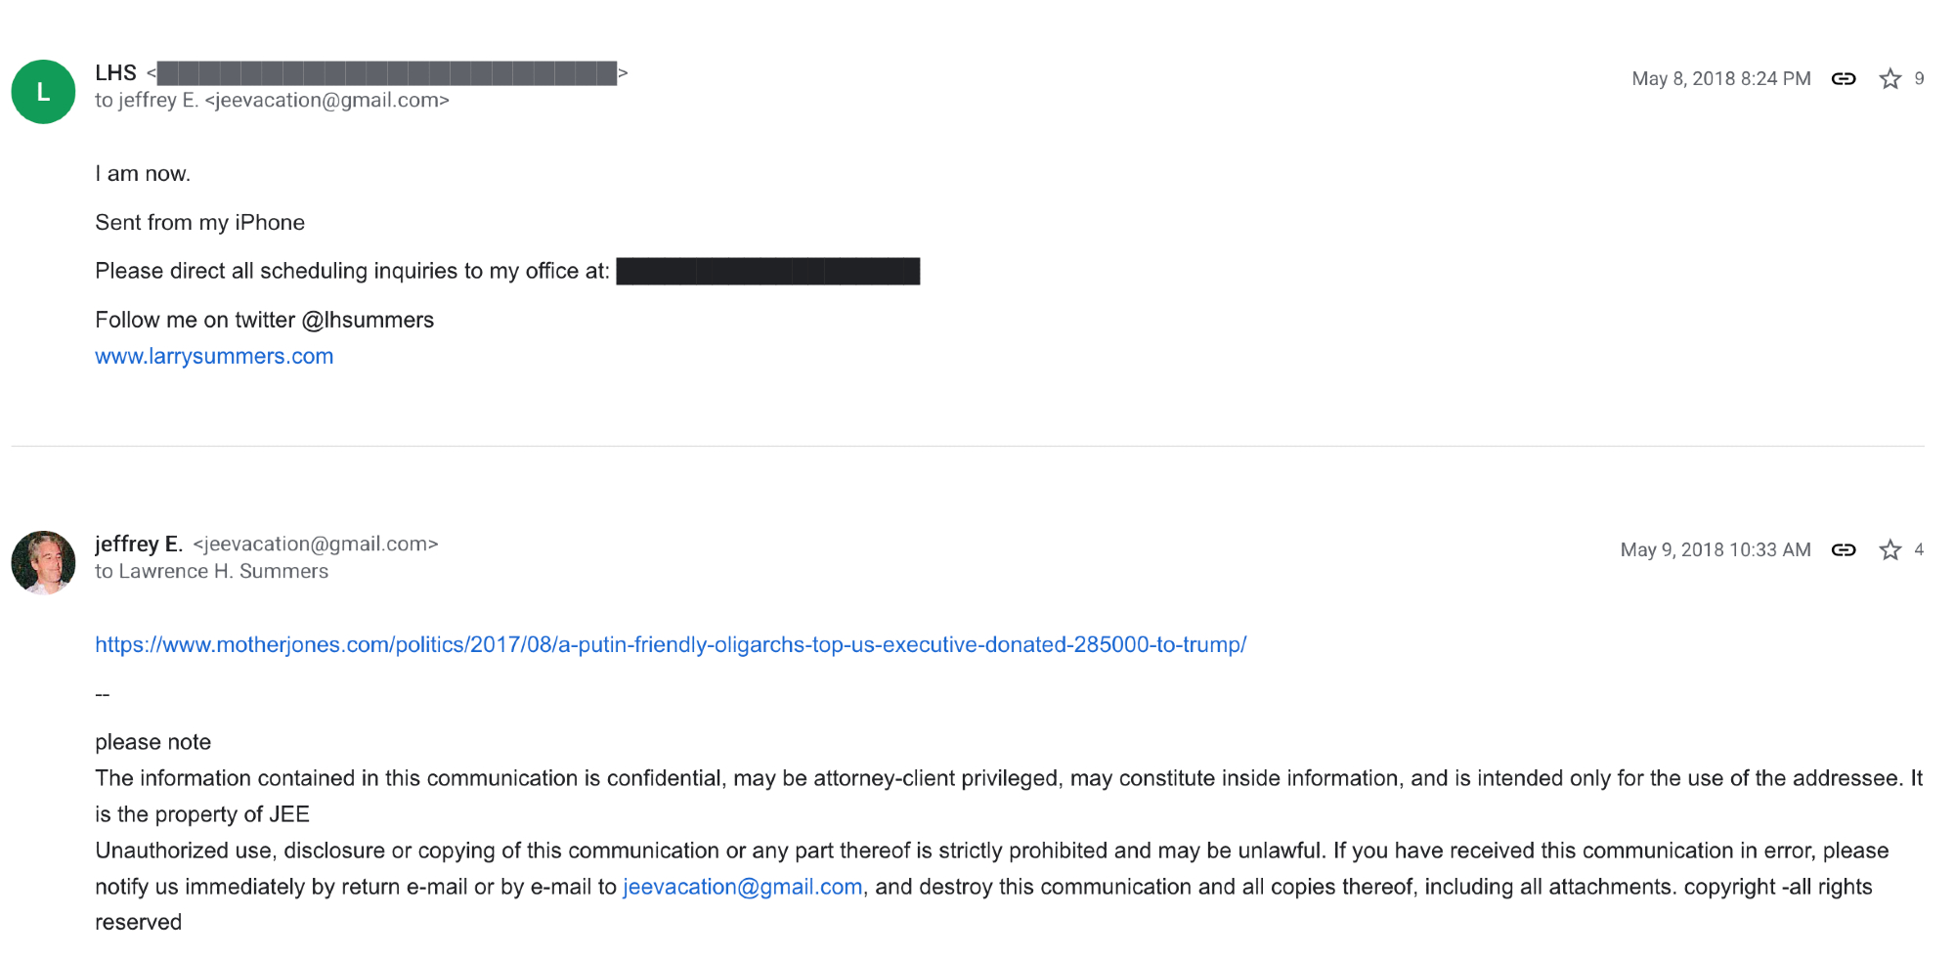Click the jeevacation@gmail.com link in the disclaimer
This screenshot has height=960, width=1955.
(x=742, y=887)
